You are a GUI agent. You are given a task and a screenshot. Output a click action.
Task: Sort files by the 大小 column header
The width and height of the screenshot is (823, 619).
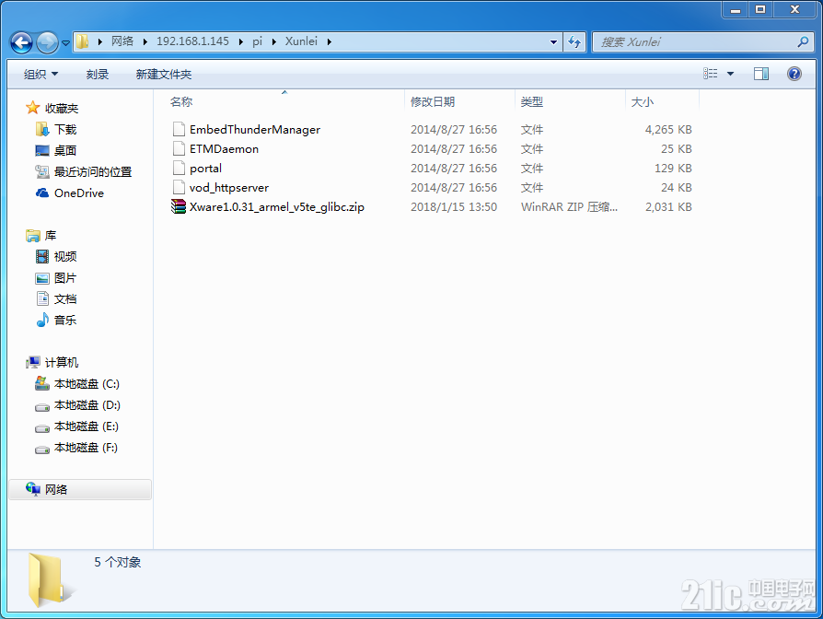coord(642,102)
